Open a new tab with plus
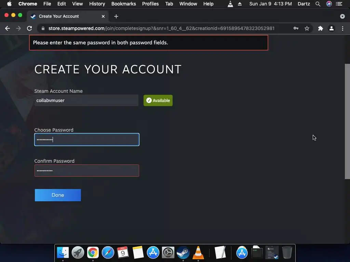 click(x=116, y=16)
